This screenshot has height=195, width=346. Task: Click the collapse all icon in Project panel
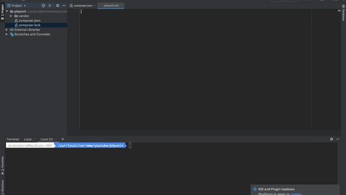[x=50, y=5]
